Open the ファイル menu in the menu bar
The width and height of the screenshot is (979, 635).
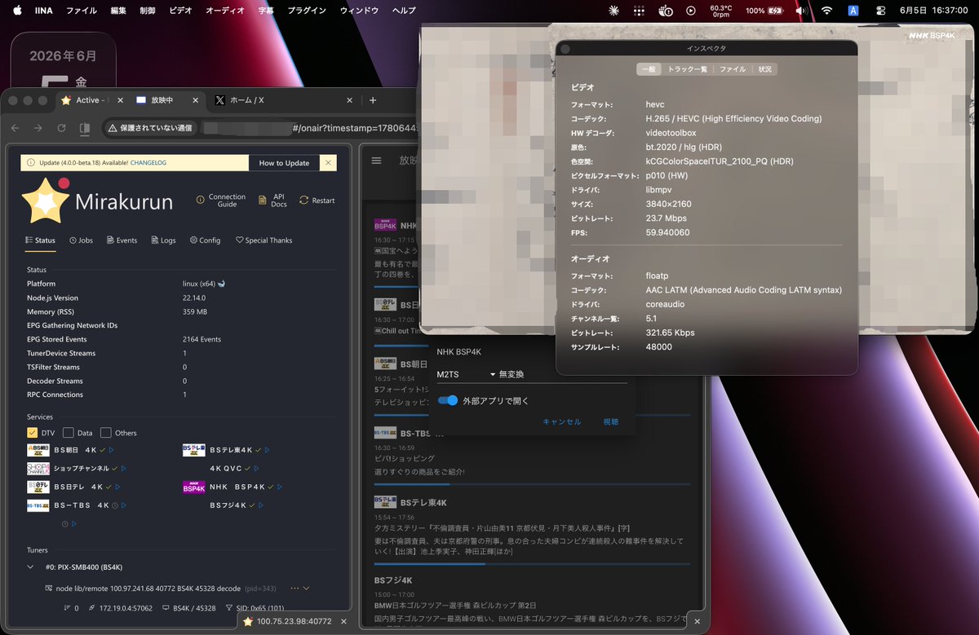(x=81, y=11)
